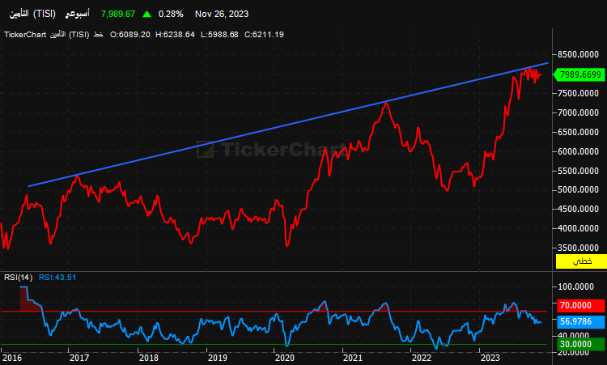Click the red RSI overbought horizontal line
This screenshot has height=365, width=607.
point(274,312)
